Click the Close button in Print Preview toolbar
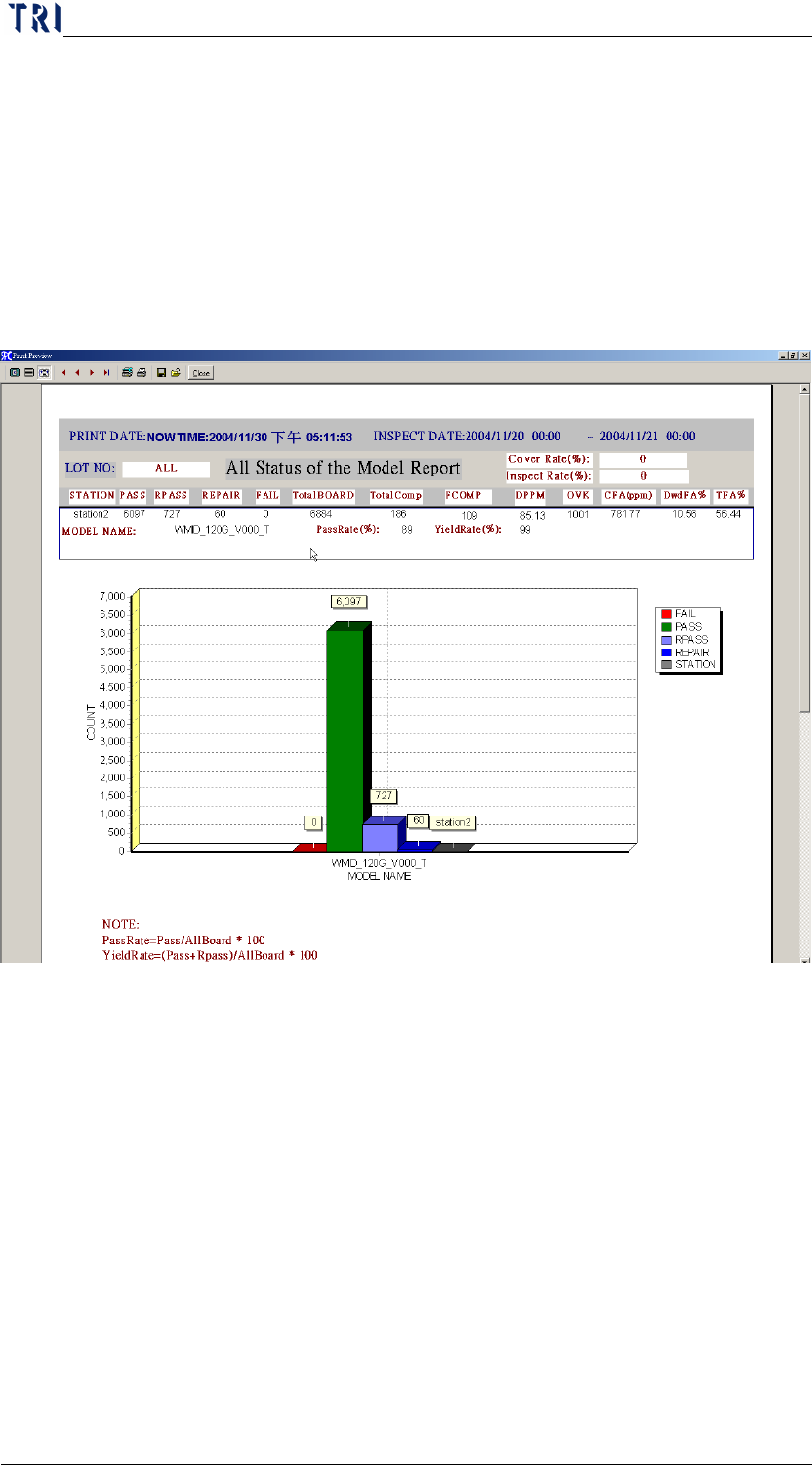Viewport: 812px width, 1465px height. [201, 373]
